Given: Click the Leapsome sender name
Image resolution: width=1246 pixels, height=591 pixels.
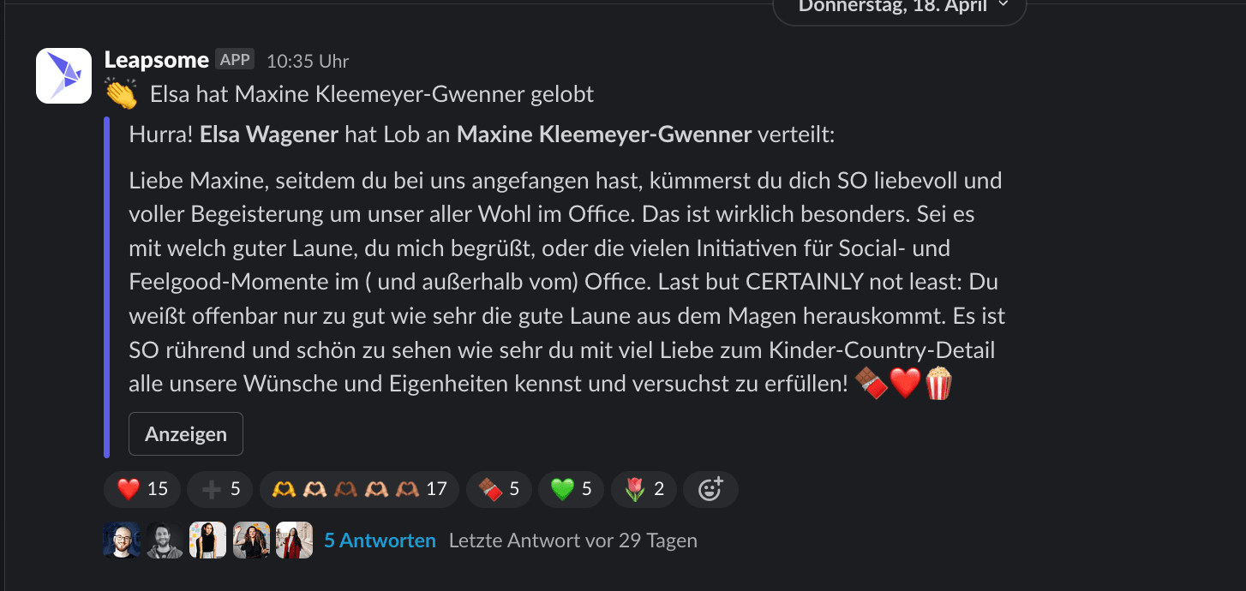Looking at the screenshot, I should [157, 60].
